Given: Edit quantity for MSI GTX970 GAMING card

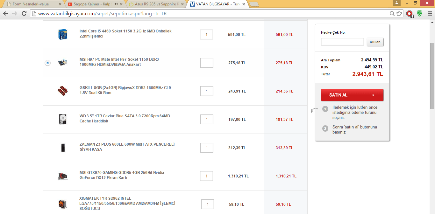Looking at the screenshot, I should tap(206, 176).
